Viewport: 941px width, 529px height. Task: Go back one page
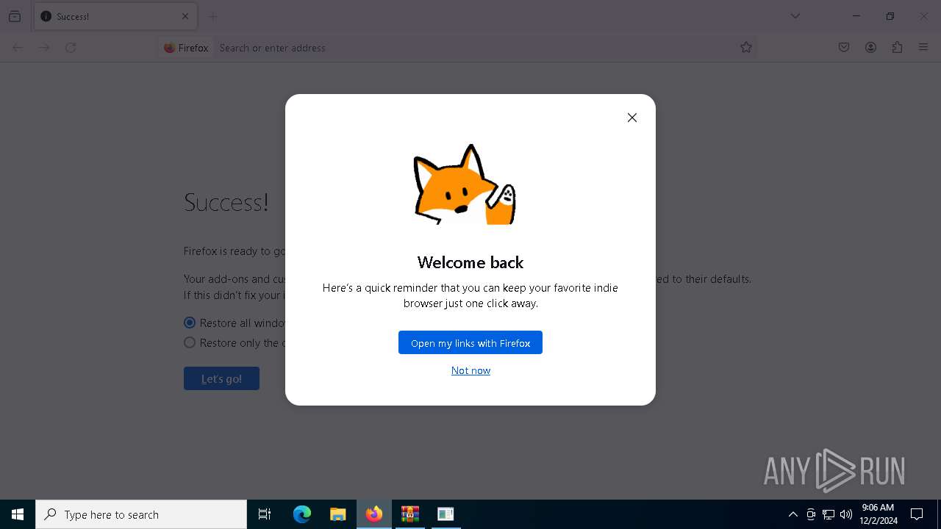(x=18, y=48)
